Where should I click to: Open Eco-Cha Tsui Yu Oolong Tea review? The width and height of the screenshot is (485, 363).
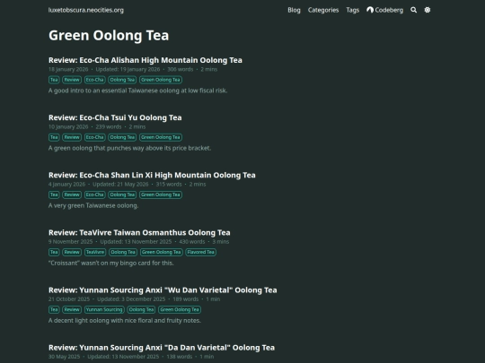click(115, 117)
